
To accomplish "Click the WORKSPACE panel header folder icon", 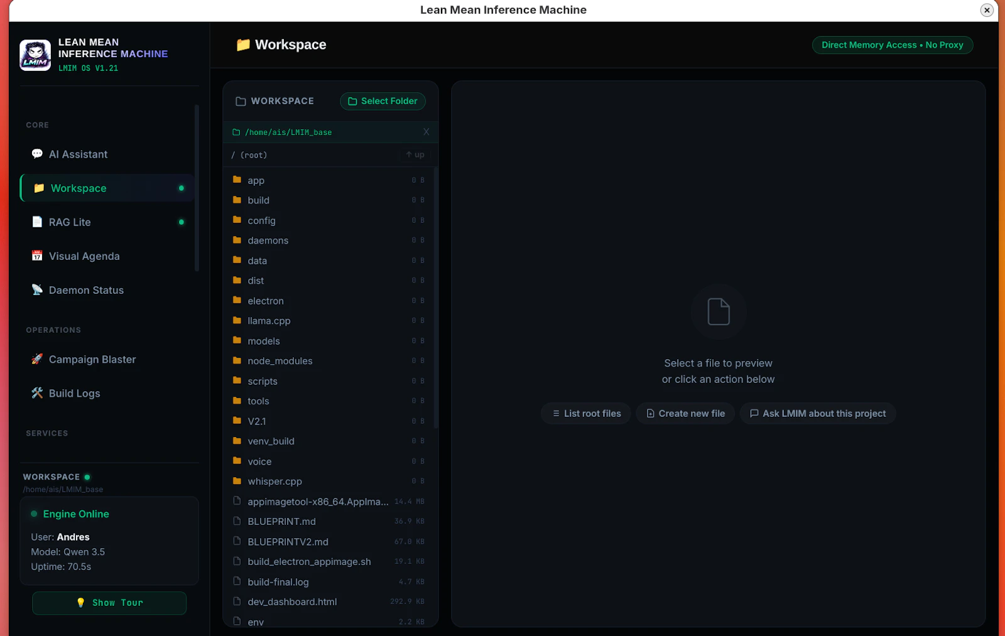I will click(241, 101).
